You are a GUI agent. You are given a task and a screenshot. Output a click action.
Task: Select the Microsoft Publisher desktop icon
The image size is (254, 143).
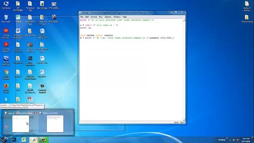point(18,19)
